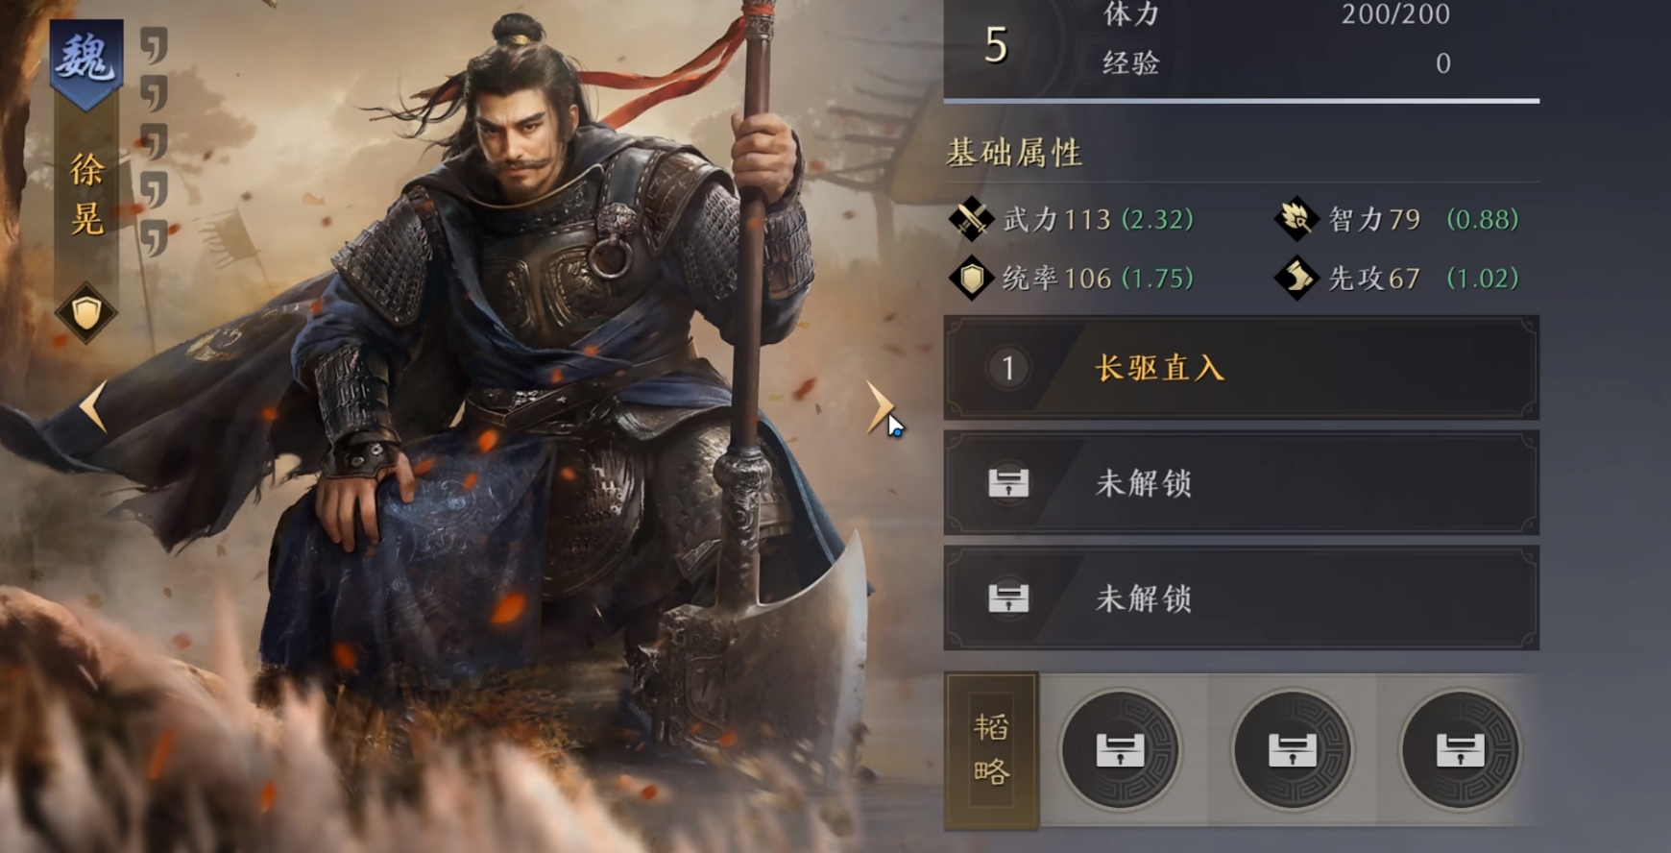Tap the first locked 韬略 circular slot
1671x853 pixels.
click(x=1121, y=749)
